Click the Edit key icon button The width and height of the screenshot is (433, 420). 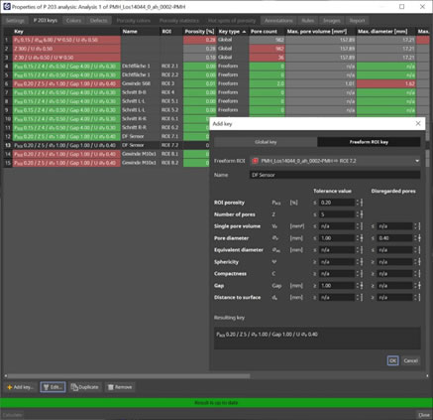(47, 387)
